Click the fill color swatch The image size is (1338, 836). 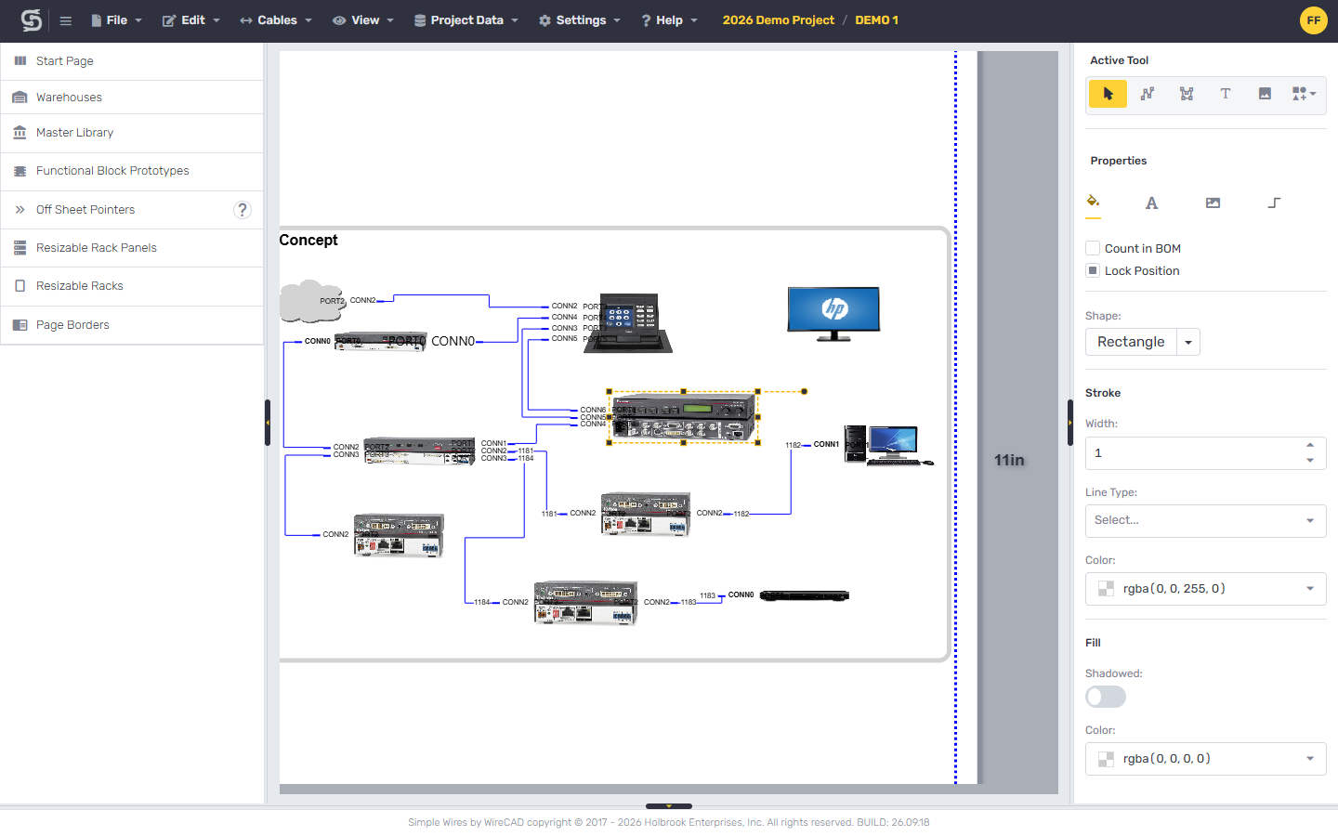coord(1106,759)
